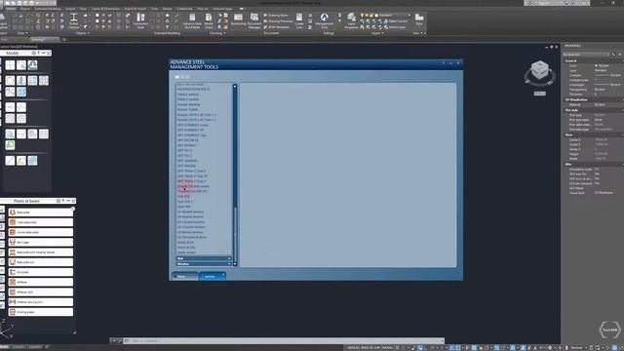The height and width of the screenshot is (351, 624).
Task: Open the No selection dropdown in Properties
Action: [586, 55]
